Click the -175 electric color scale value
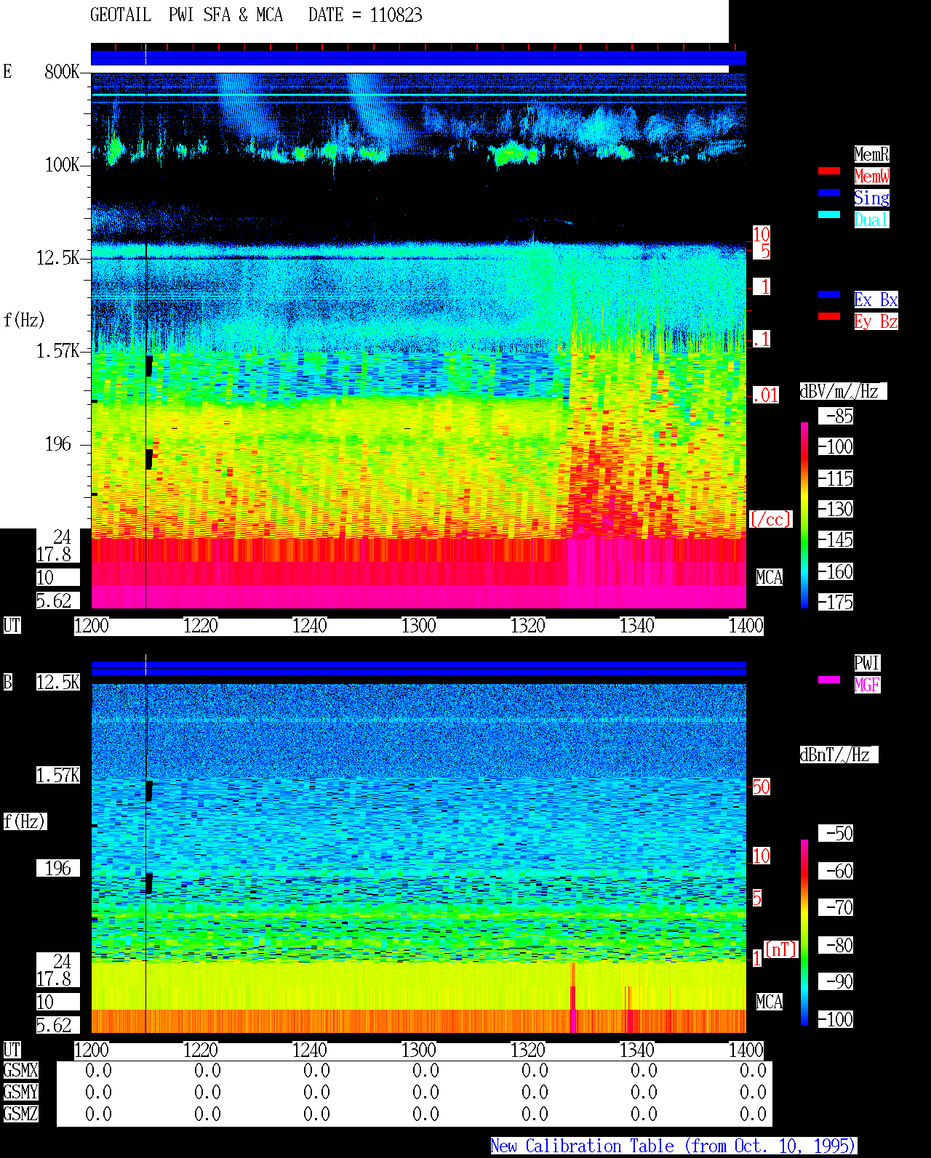The height and width of the screenshot is (1158, 931). pyautogui.click(x=836, y=603)
